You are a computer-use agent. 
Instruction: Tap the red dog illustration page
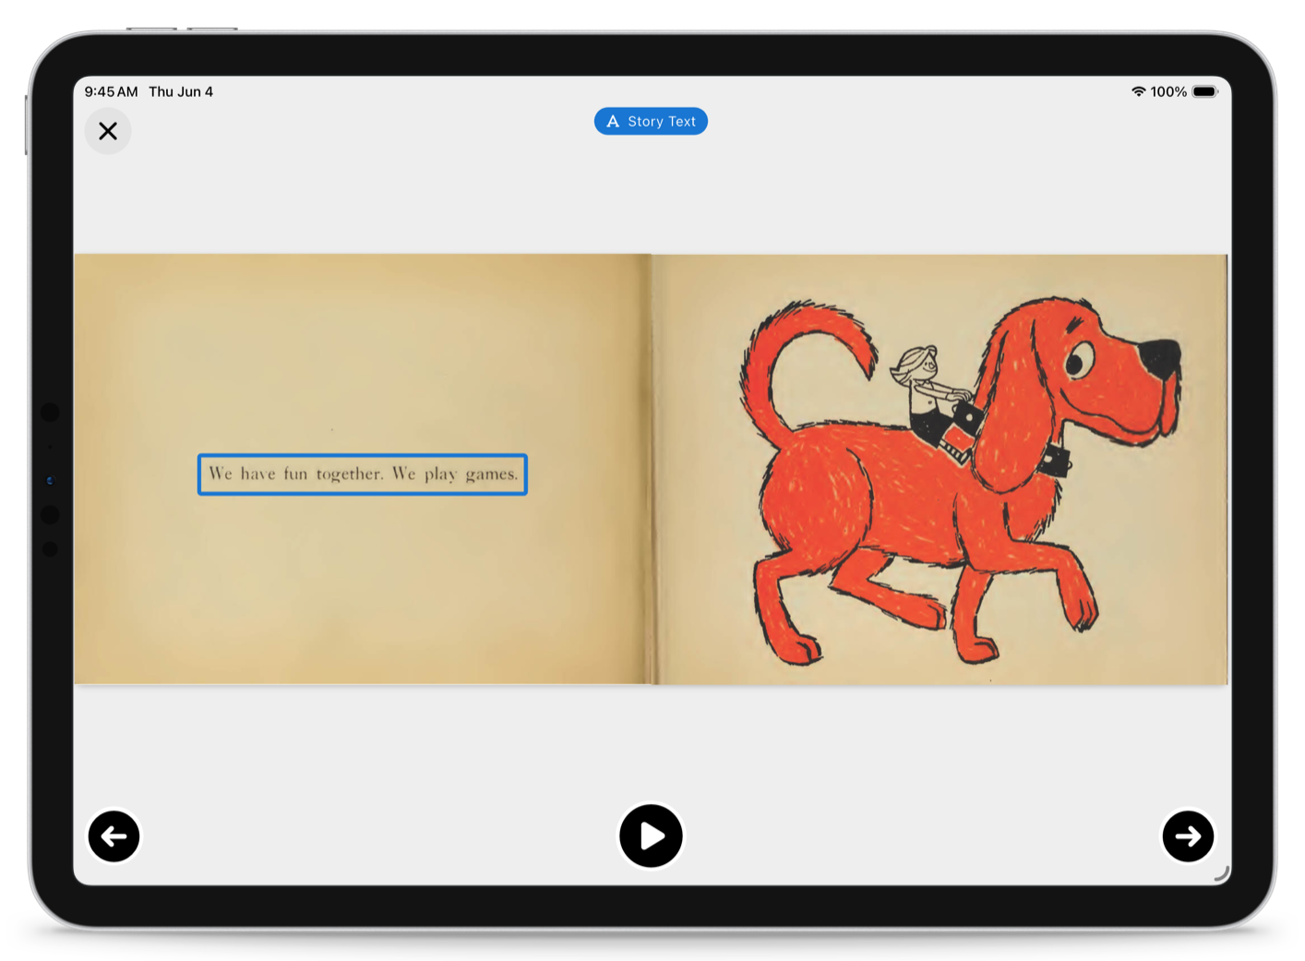point(940,469)
